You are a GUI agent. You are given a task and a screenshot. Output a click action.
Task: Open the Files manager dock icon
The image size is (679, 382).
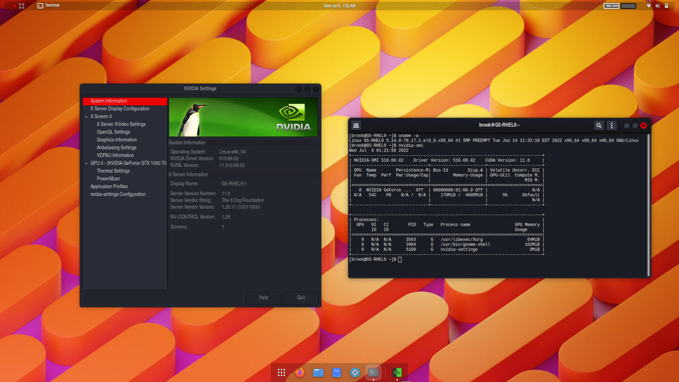(318, 373)
